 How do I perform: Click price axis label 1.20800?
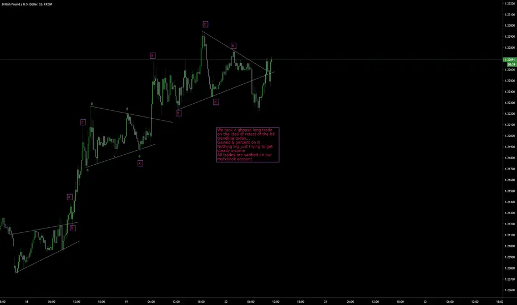(x=510, y=268)
